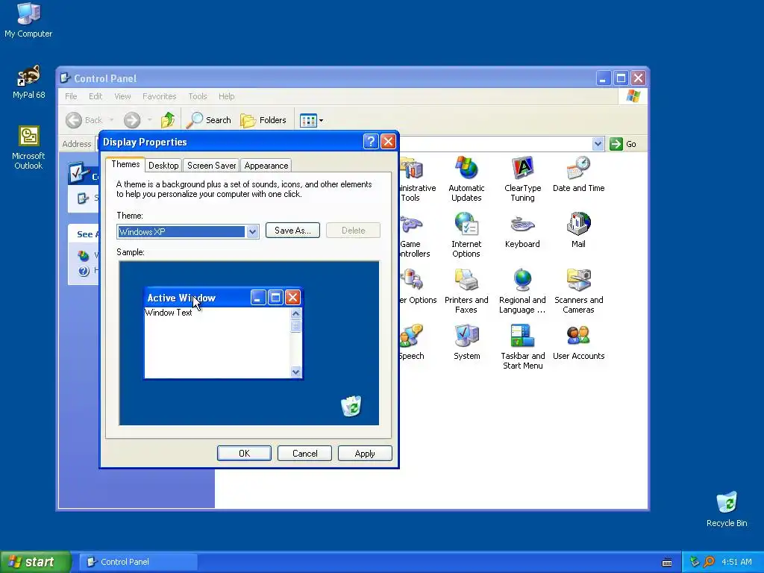Switch to the Appearance tab
Image resolution: width=764 pixels, height=573 pixels.
tap(266, 166)
